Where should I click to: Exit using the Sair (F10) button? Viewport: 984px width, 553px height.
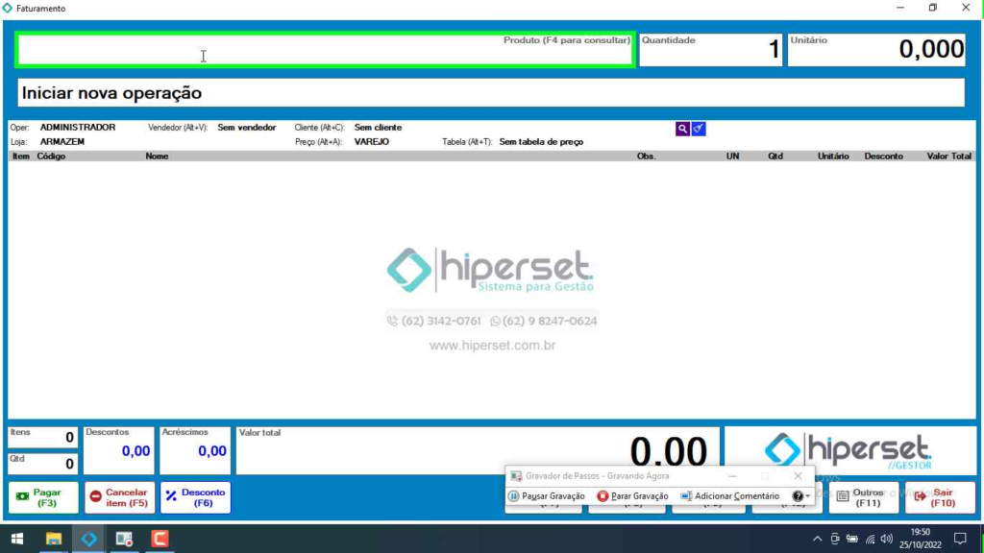click(939, 497)
